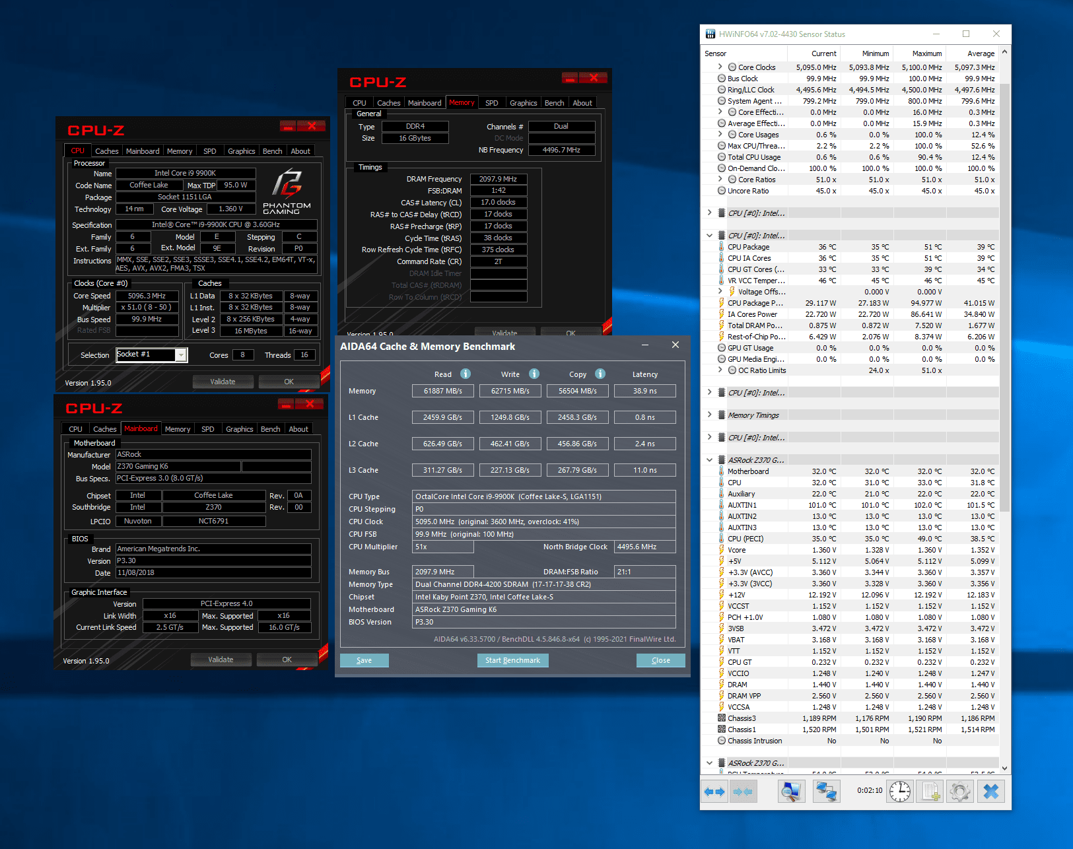The image size is (1073, 849).
Task: Click Validate in CPU-Z CPU window
Action: tap(223, 382)
